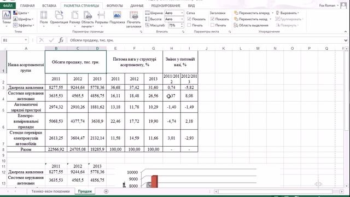
Task: Switch to the ФОРМУЛЫ tab
Action: pos(114,5)
